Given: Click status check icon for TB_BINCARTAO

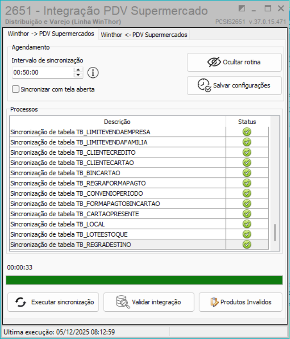Looking at the screenshot, I should coord(247,173).
